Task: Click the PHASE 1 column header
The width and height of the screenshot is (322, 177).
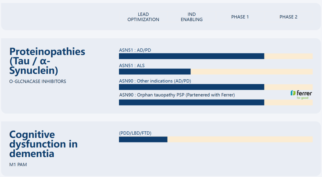Action: (x=240, y=17)
